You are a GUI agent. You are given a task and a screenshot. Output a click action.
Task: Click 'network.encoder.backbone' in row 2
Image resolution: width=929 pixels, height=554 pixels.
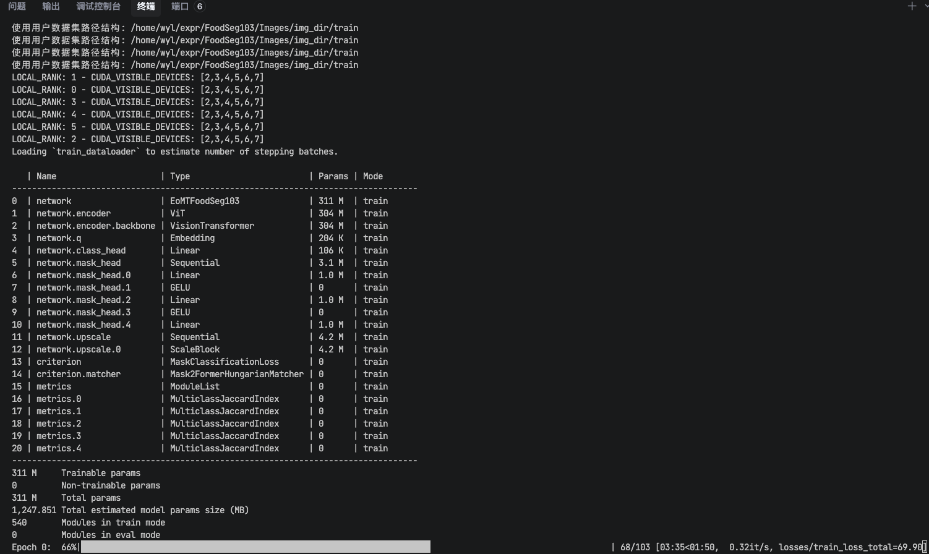coord(96,226)
